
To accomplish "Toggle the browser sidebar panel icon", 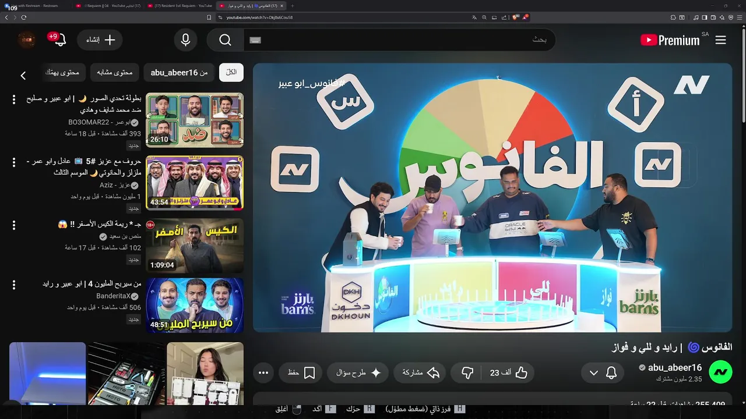I will click(x=705, y=17).
